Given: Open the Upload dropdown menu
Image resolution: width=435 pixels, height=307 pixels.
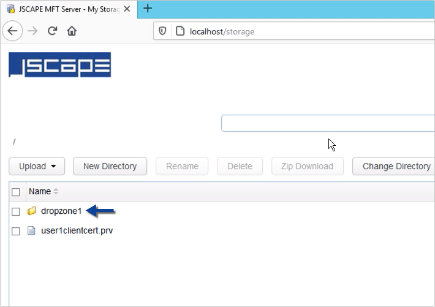Looking at the screenshot, I should tap(38, 166).
